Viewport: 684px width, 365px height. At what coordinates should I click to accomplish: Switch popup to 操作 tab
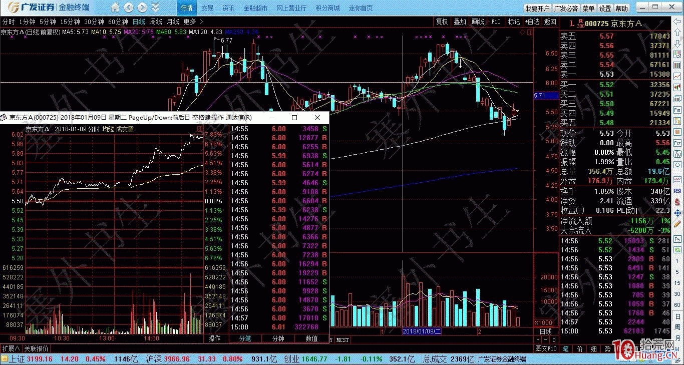point(214,338)
